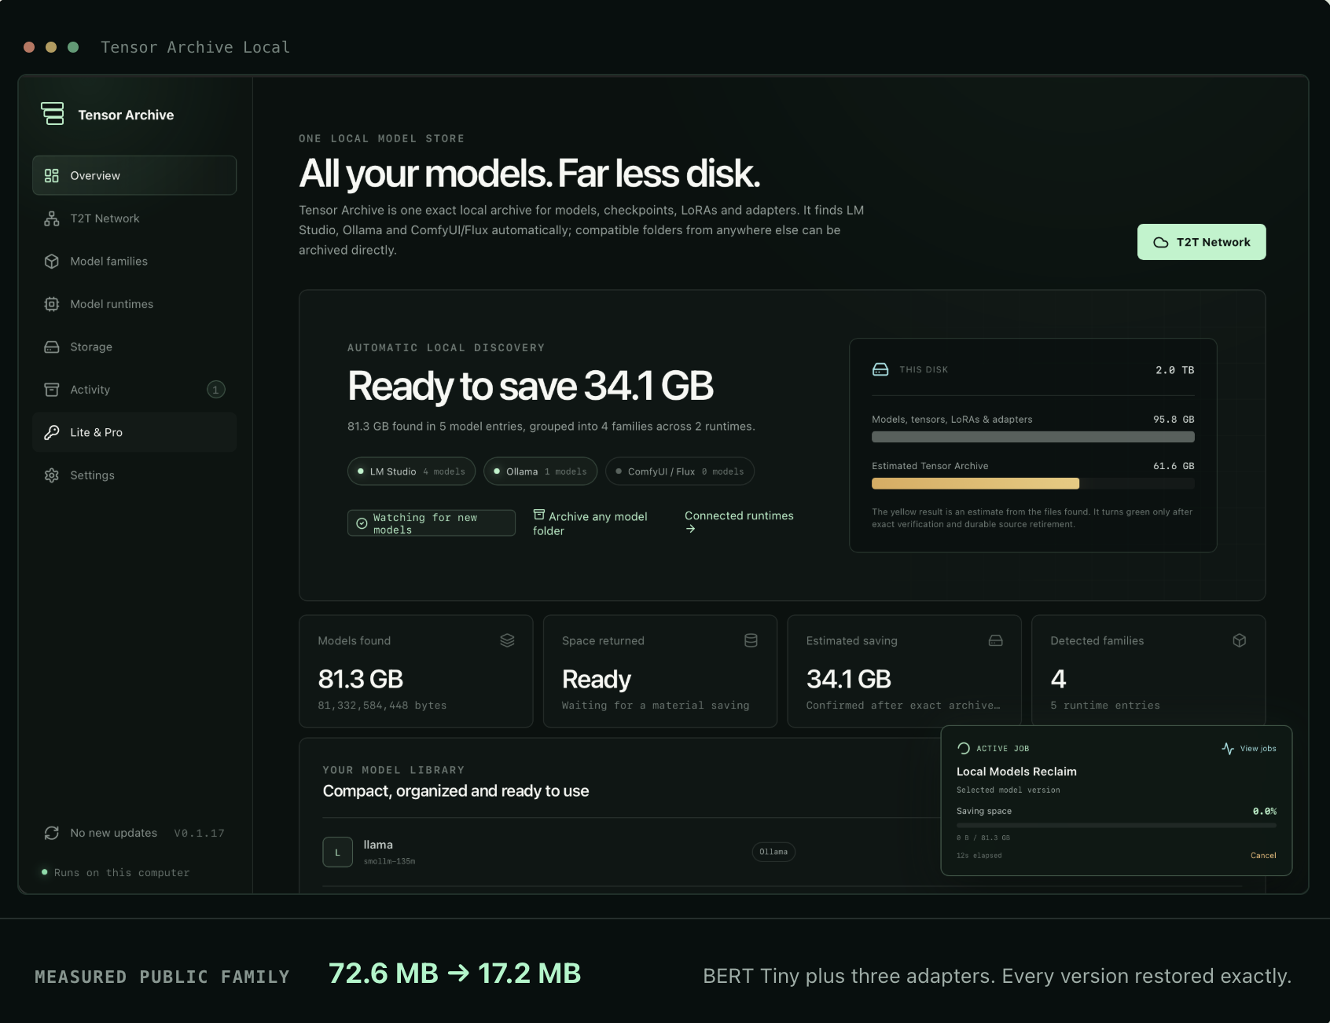Click the Saving space progress bar
The width and height of the screenshot is (1330, 1023).
point(1116,825)
